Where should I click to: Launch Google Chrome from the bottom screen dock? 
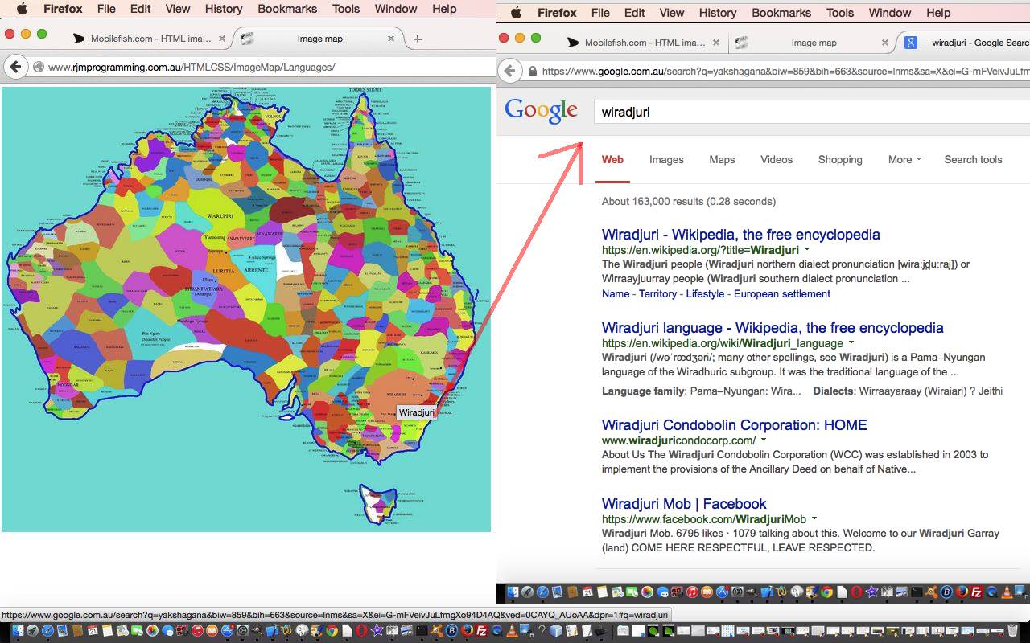[332, 631]
